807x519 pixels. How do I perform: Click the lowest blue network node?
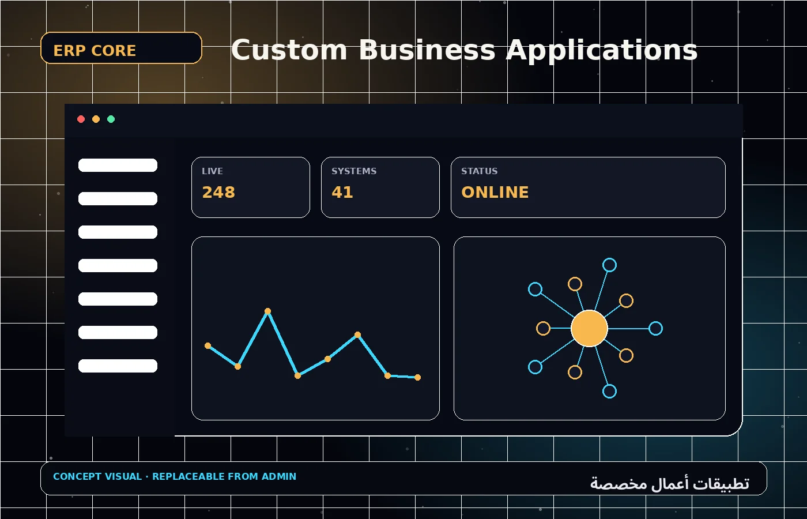[x=609, y=392]
